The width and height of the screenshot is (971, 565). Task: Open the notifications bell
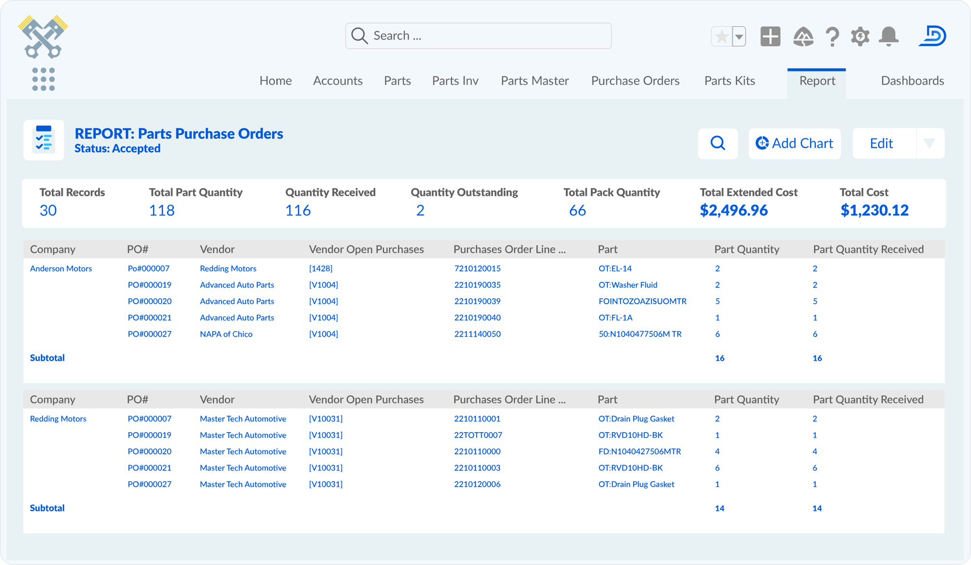tap(889, 36)
